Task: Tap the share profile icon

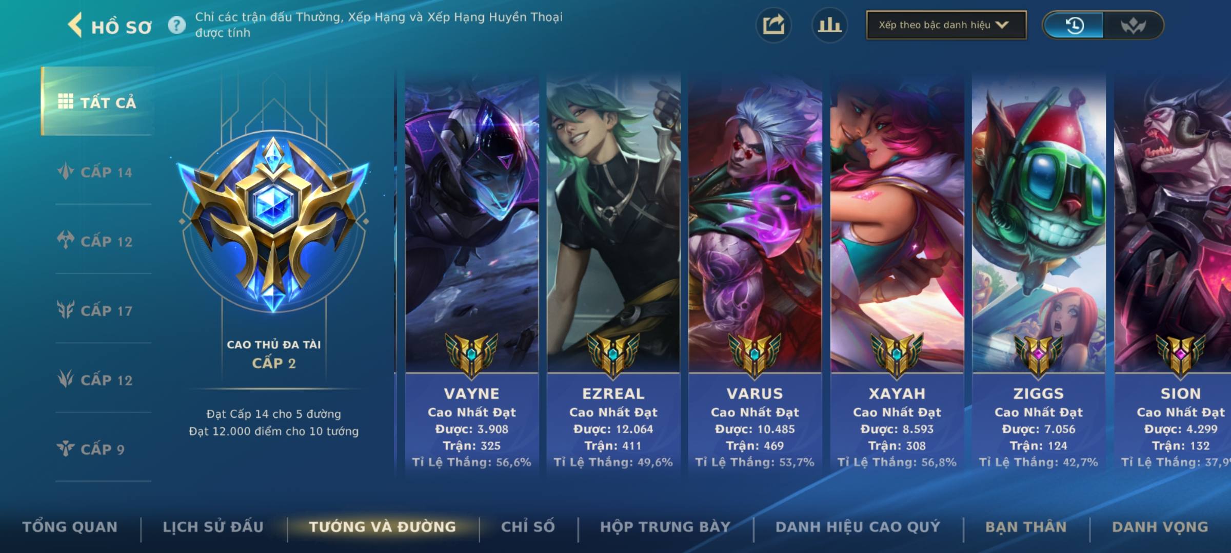Action: pos(773,25)
